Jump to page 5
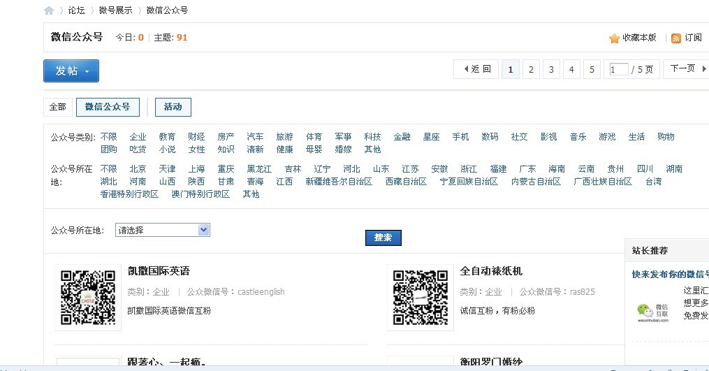Screen dimensions: 709x371 tap(592, 70)
